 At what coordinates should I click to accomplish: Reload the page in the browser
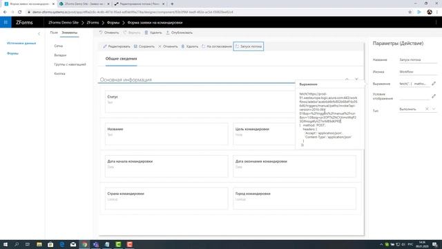click(20, 12)
